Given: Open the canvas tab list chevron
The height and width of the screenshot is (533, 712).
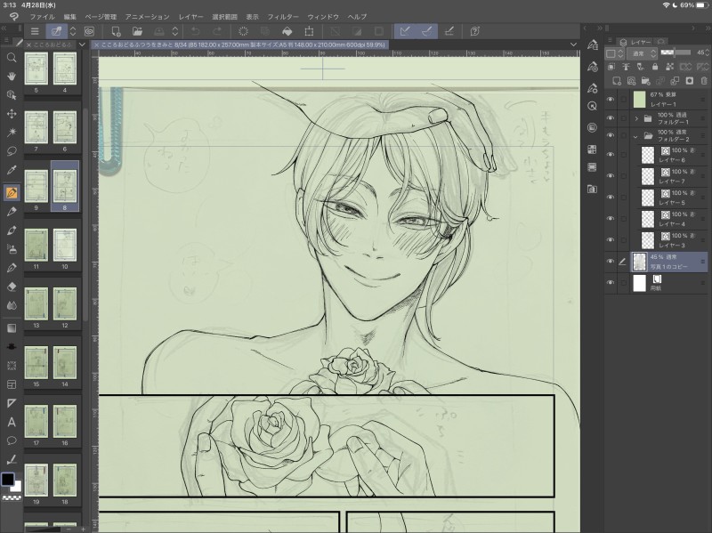Looking at the screenshot, I should pos(573,44).
